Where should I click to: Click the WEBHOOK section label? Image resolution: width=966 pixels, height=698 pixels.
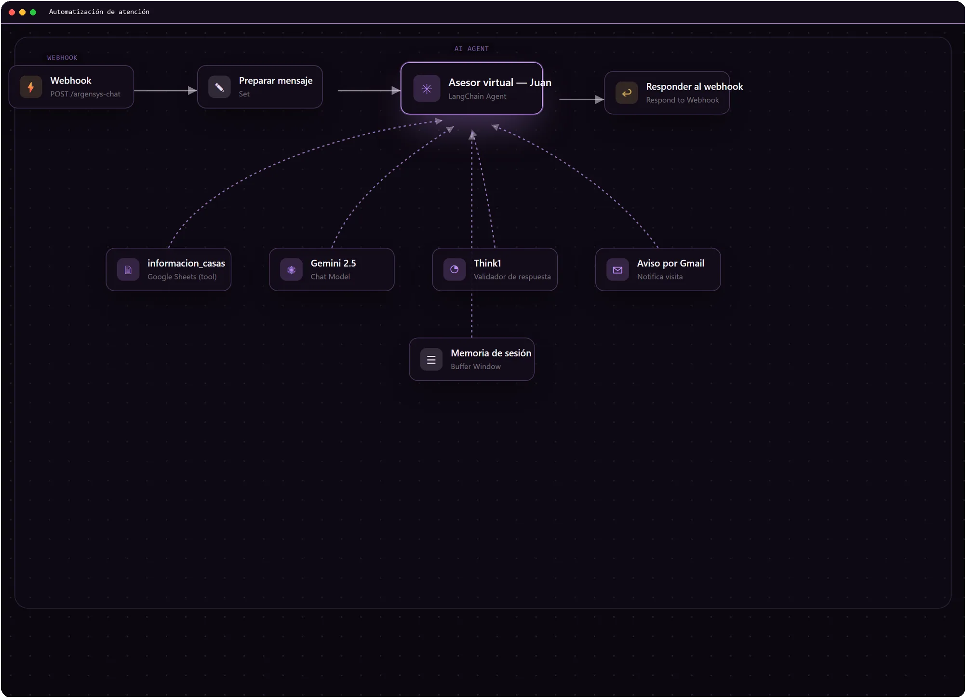pos(62,57)
